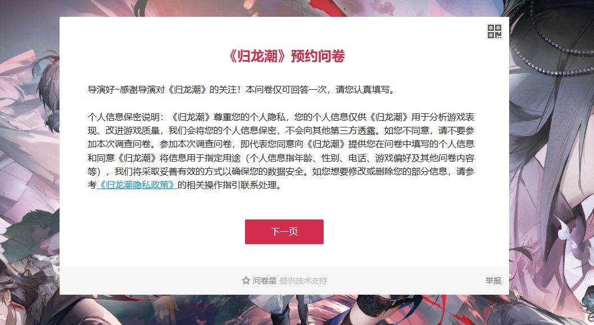Click the red title 《归龙潮》预约问卷
Screen dimensions: 594x325
click(x=286, y=56)
